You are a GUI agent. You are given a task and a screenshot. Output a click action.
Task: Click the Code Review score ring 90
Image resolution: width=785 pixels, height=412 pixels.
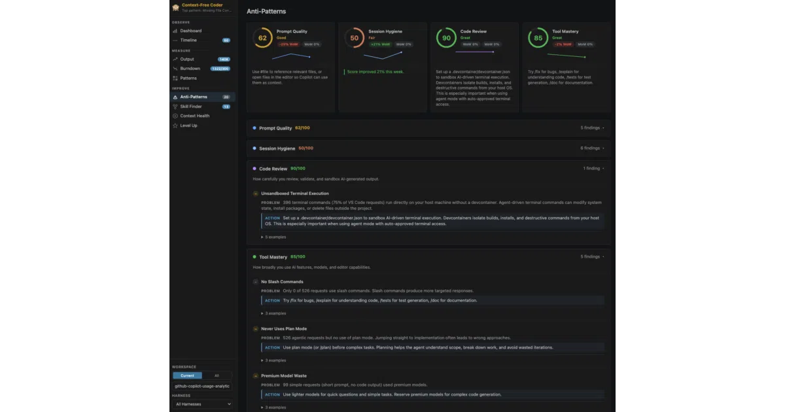tap(446, 38)
